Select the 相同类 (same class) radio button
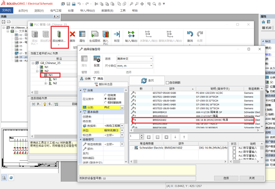 tap(105, 99)
